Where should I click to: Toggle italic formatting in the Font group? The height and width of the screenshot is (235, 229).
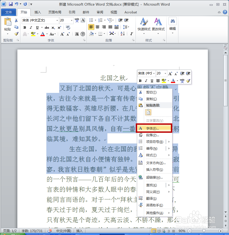pyautogui.click(x=31, y=28)
